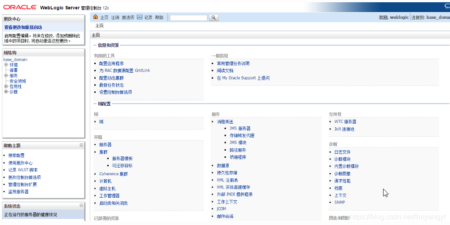Open the 工作管理器 link
450x225 pixels.
[109, 196]
